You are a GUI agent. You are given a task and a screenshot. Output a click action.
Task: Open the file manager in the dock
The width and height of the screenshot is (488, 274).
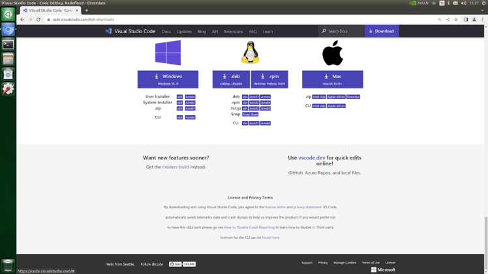(x=8, y=59)
